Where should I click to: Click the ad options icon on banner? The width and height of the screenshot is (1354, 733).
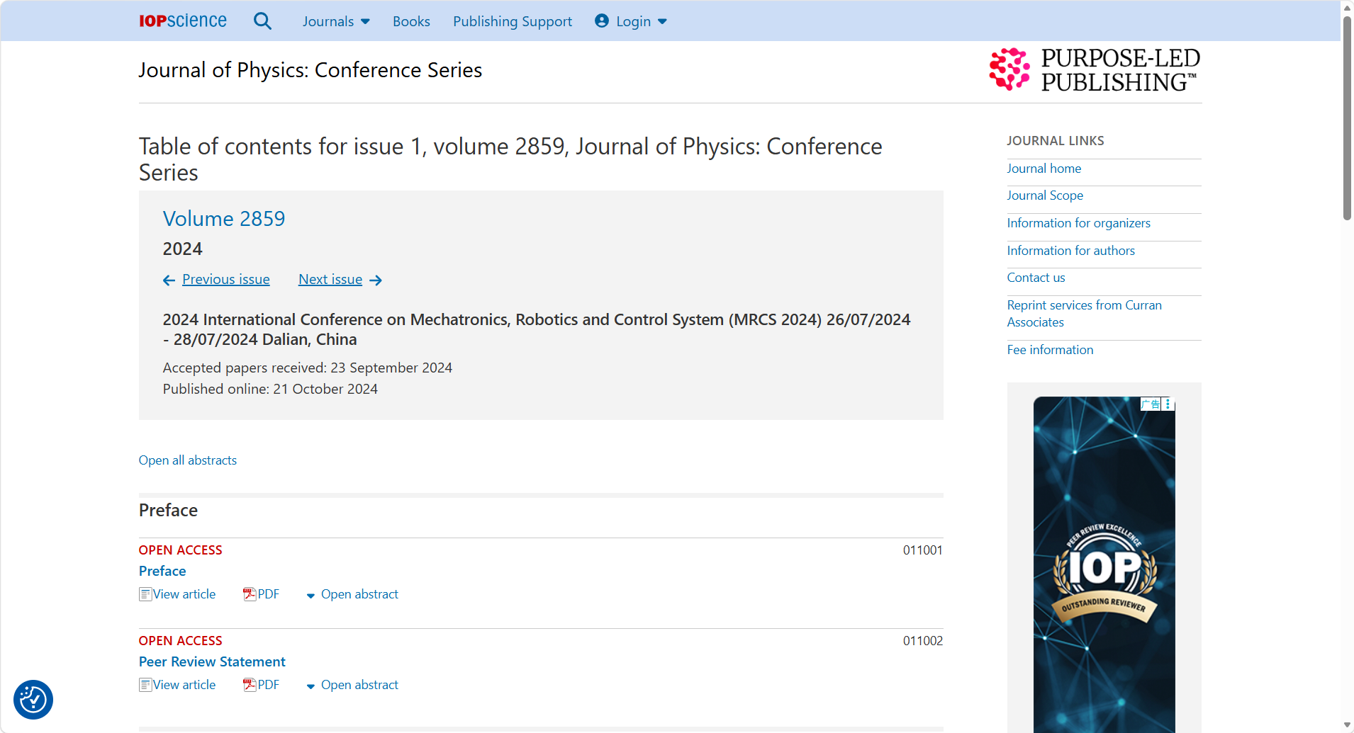point(1168,404)
